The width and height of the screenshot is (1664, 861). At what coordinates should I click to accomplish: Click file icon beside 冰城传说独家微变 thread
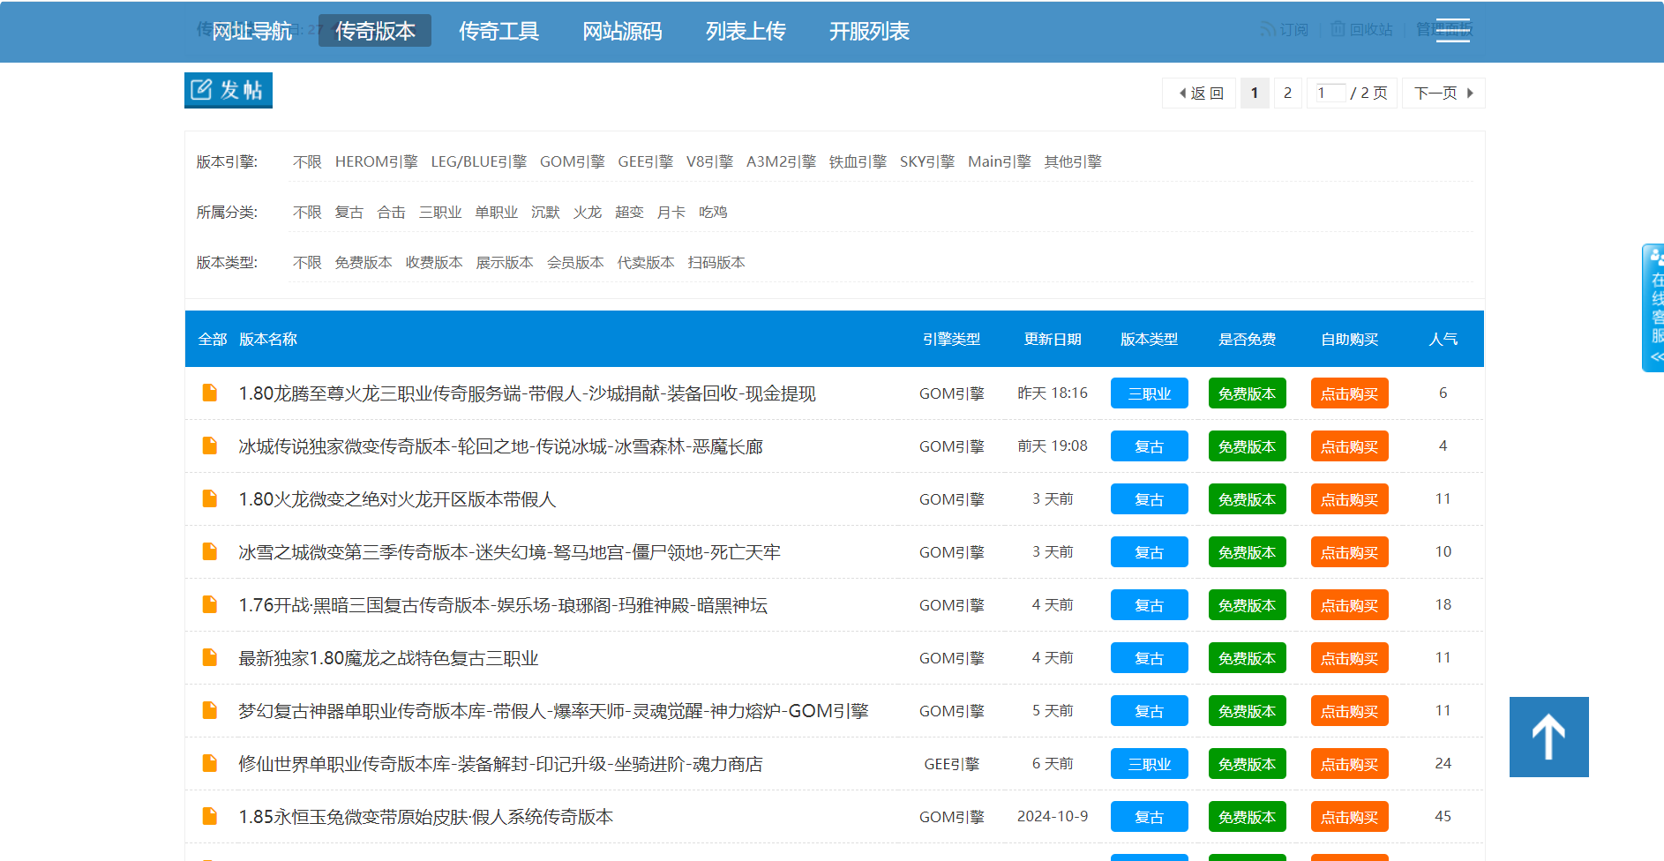(x=210, y=445)
